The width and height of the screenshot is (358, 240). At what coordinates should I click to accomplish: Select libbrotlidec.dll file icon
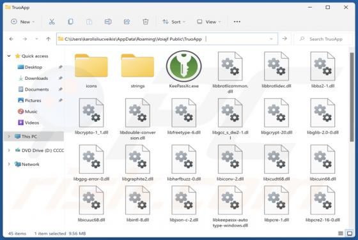[x=276, y=66]
